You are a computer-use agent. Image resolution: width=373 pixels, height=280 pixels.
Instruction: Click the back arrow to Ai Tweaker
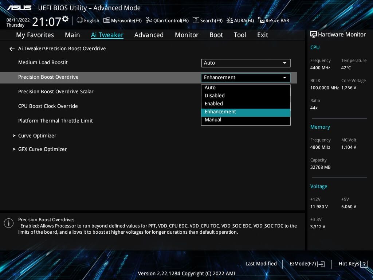(x=12, y=49)
